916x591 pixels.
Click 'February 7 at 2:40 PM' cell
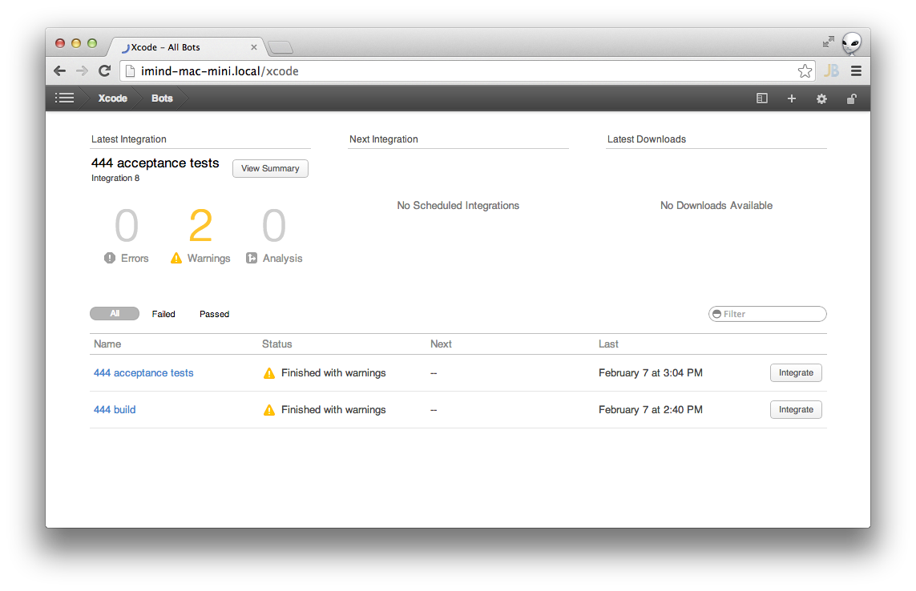(x=650, y=409)
